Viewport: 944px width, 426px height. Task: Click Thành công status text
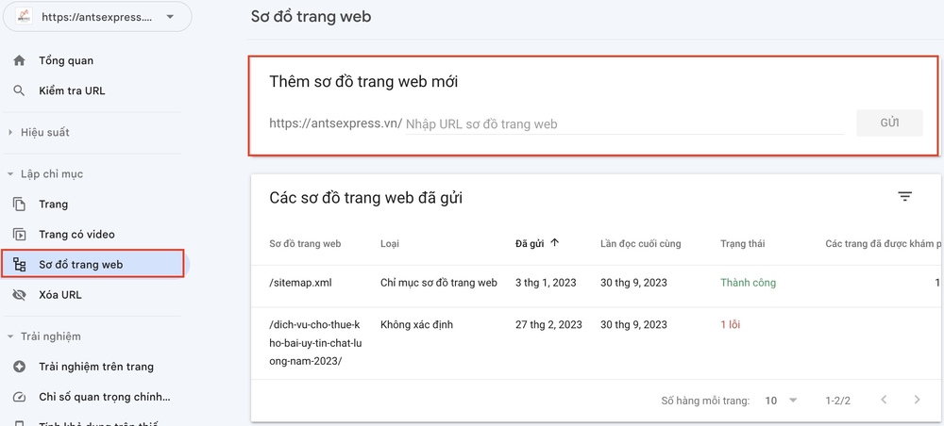(x=748, y=283)
